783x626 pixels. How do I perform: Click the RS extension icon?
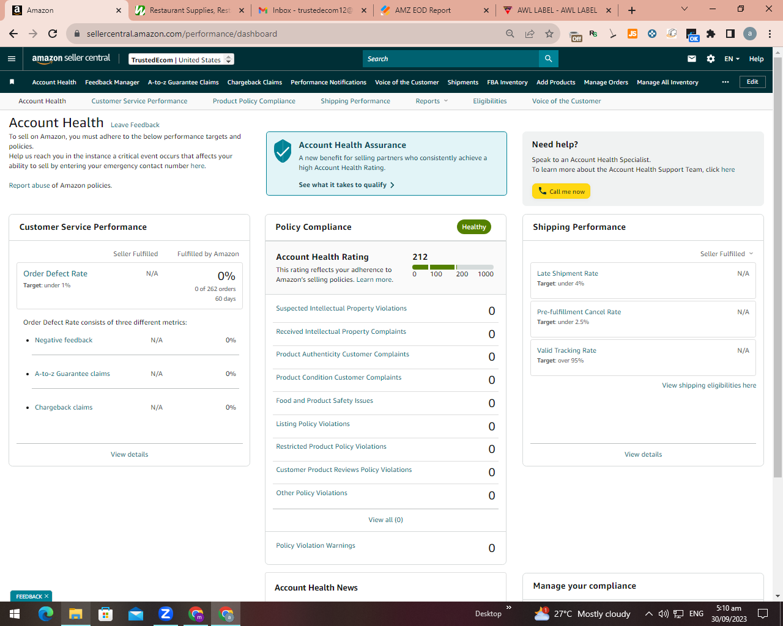pos(593,34)
